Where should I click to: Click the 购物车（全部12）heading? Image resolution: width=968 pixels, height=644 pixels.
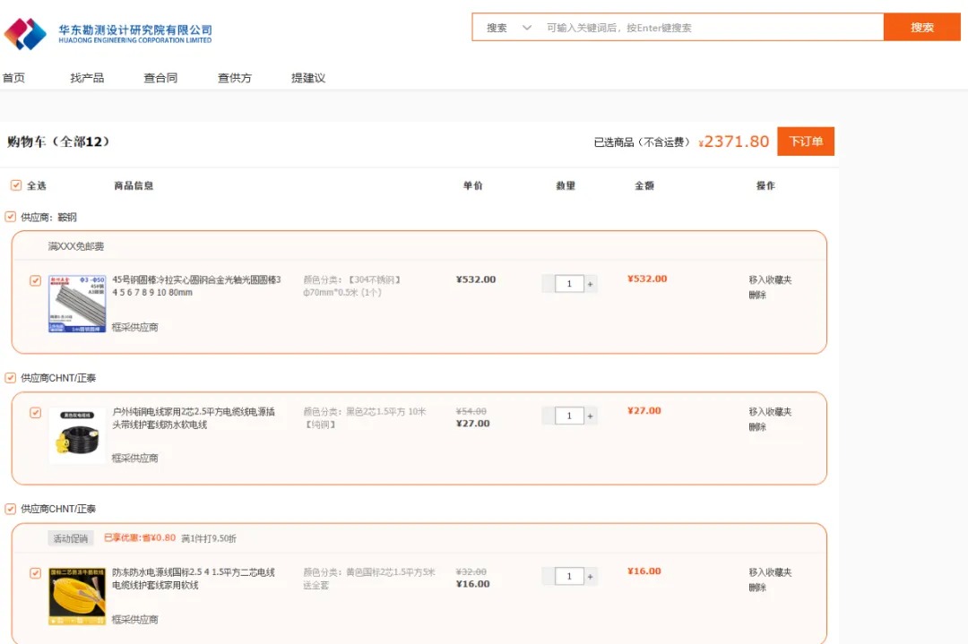[58, 142]
